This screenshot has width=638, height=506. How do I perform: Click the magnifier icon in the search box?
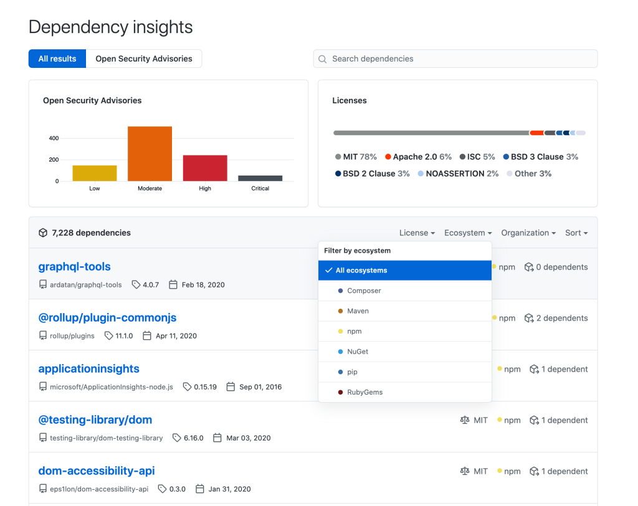pos(323,59)
